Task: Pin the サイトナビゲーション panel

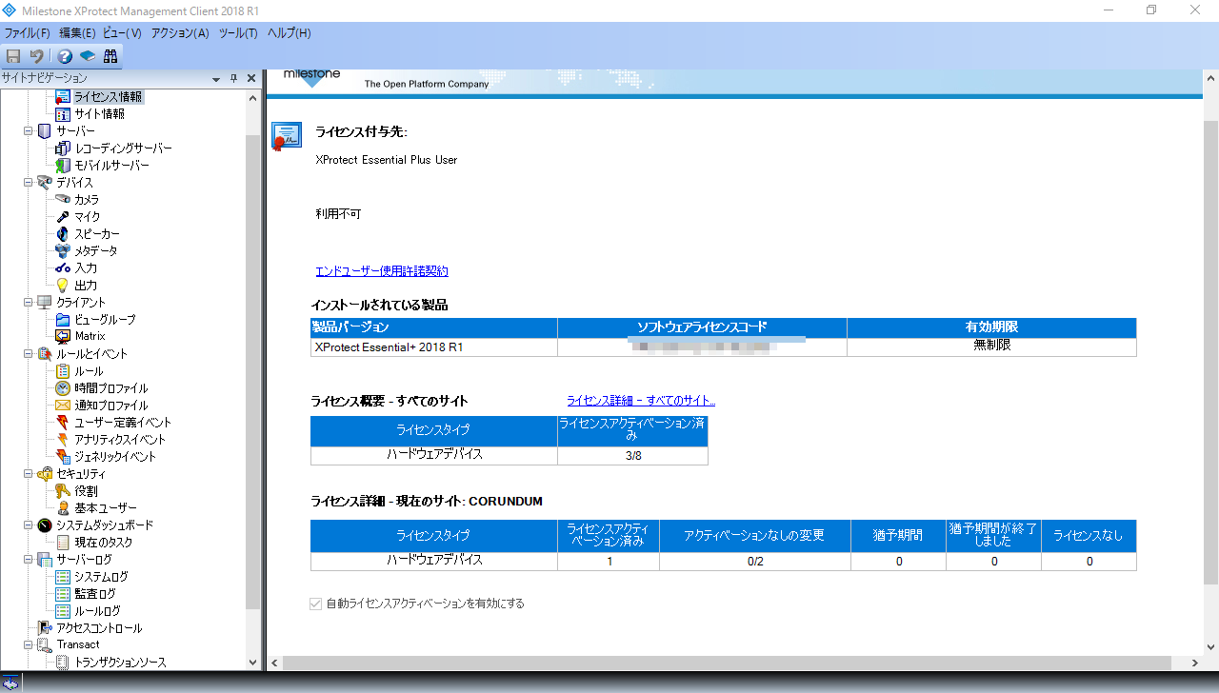Action: point(235,78)
